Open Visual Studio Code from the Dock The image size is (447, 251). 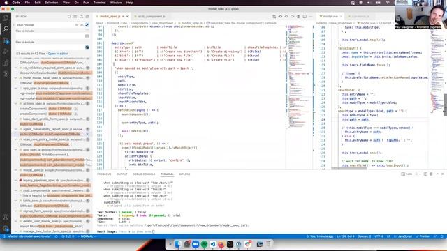click(212, 244)
